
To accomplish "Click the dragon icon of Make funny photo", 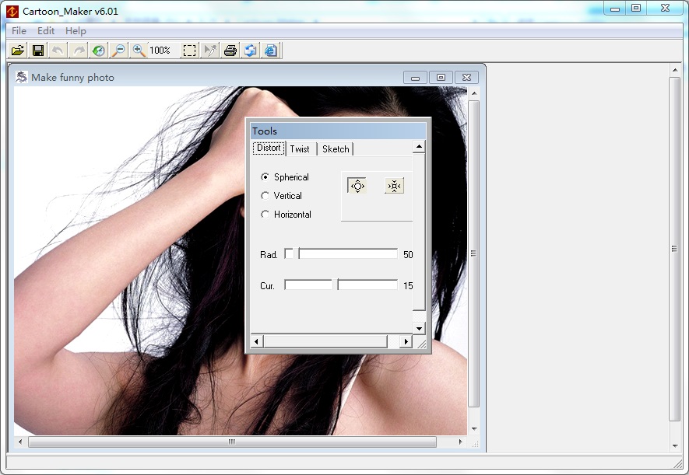I will click(21, 77).
